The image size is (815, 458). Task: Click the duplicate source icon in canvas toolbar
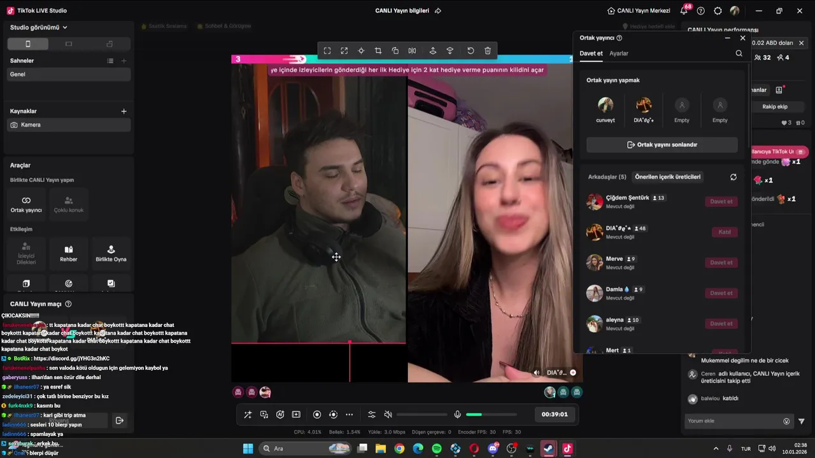395,51
